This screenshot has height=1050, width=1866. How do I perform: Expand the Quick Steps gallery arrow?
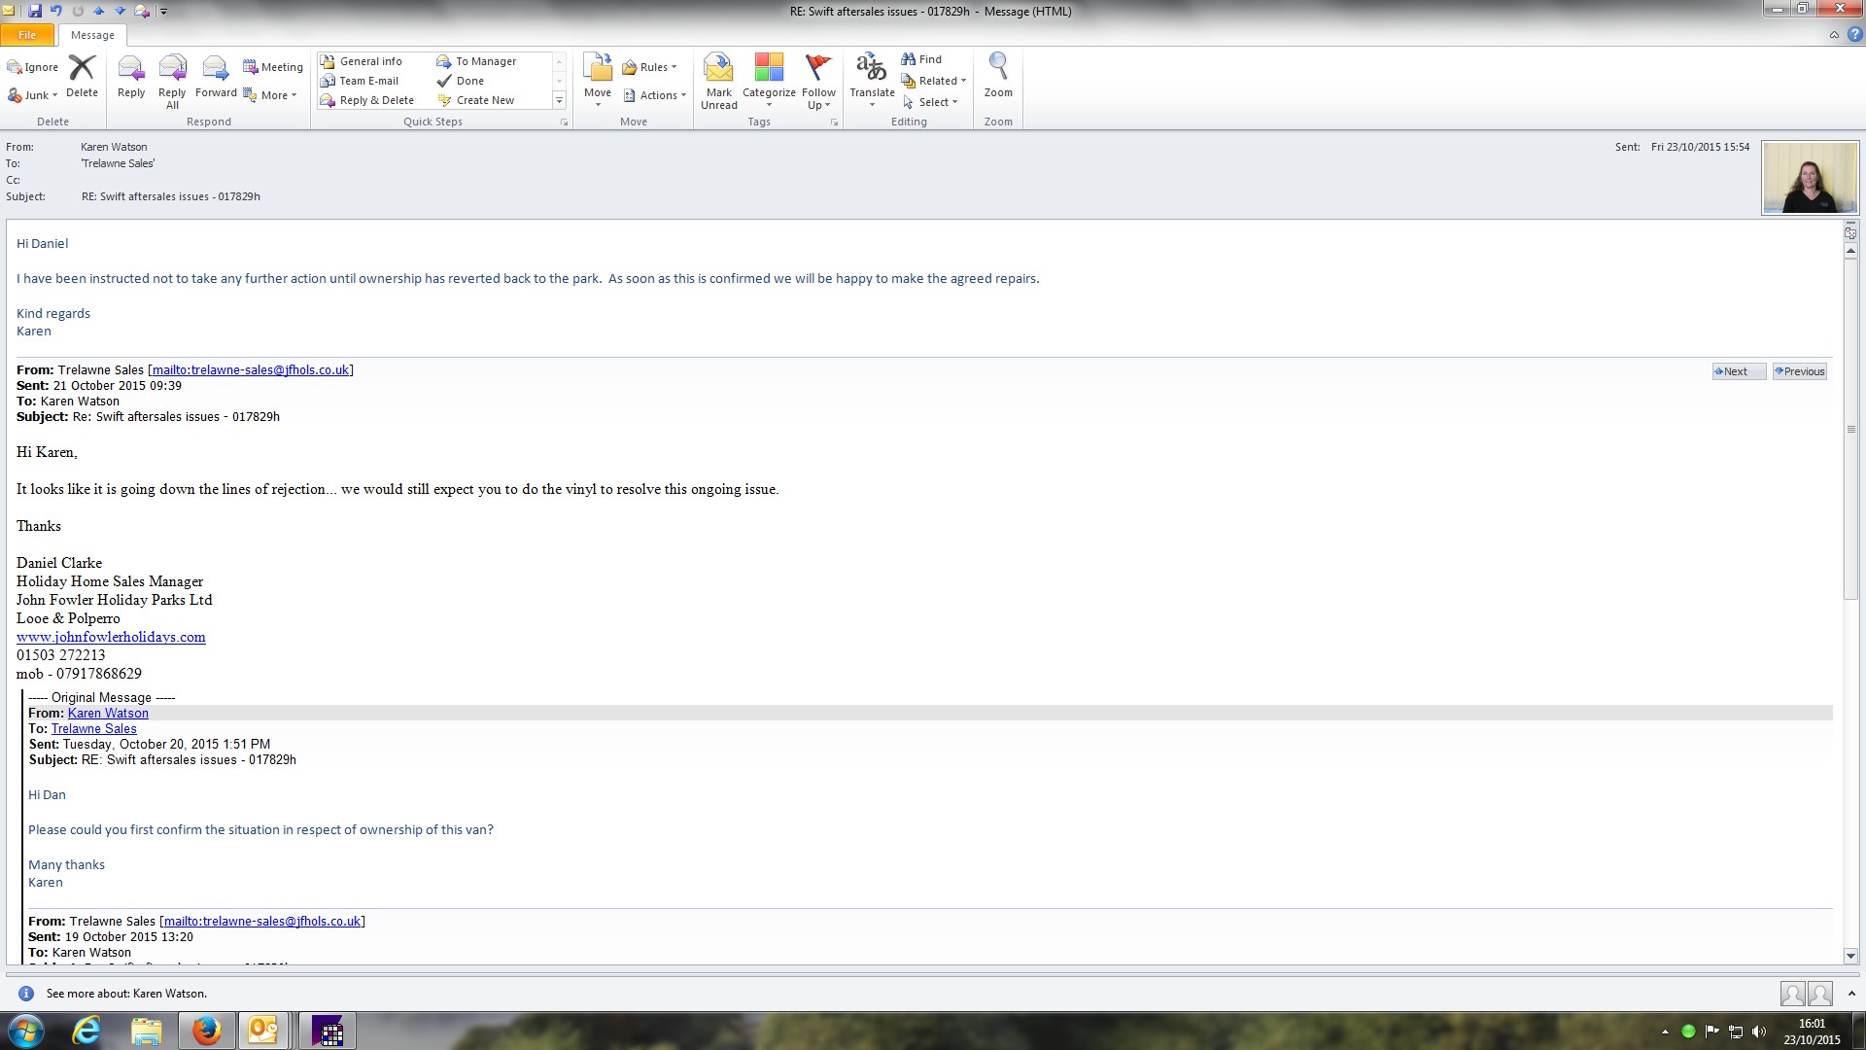[559, 100]
